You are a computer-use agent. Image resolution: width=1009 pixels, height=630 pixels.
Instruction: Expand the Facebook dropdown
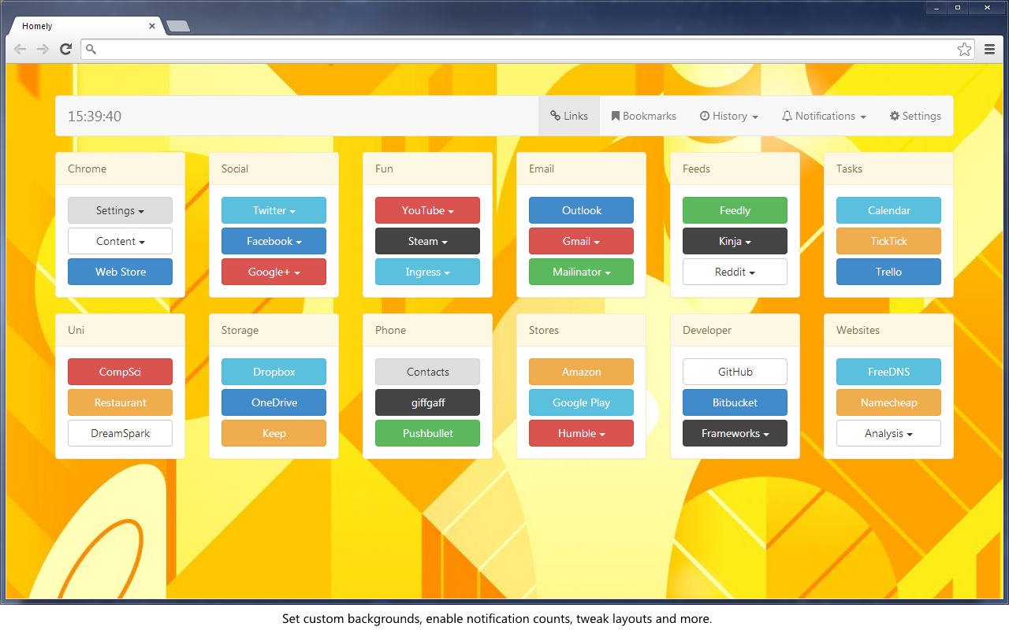point(274,241)
